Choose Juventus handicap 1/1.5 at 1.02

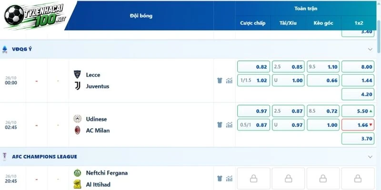pyautogui.click(x=253, y=80)
